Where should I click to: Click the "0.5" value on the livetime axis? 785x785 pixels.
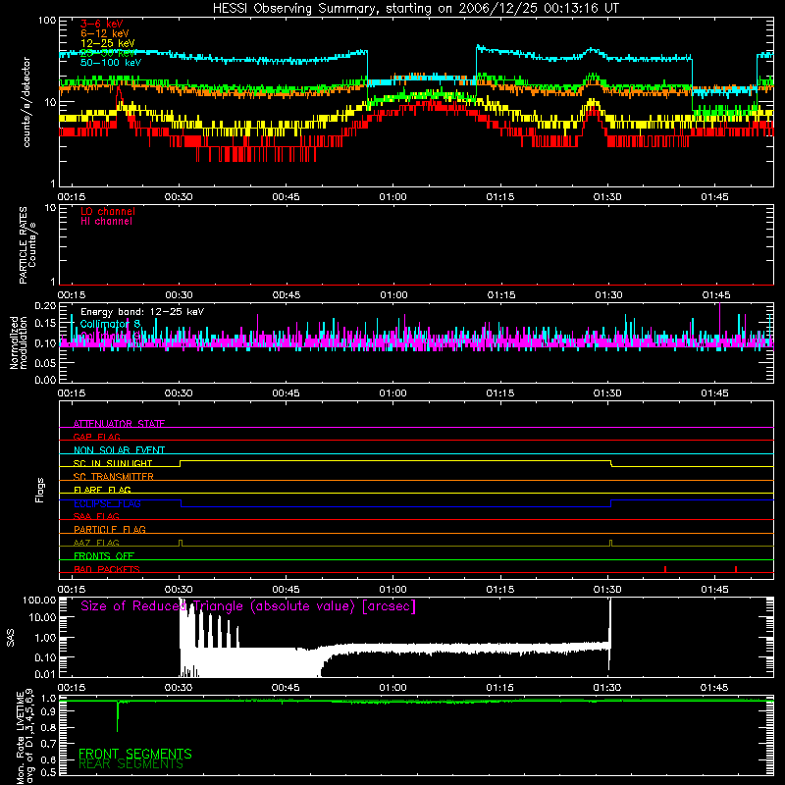48,773
